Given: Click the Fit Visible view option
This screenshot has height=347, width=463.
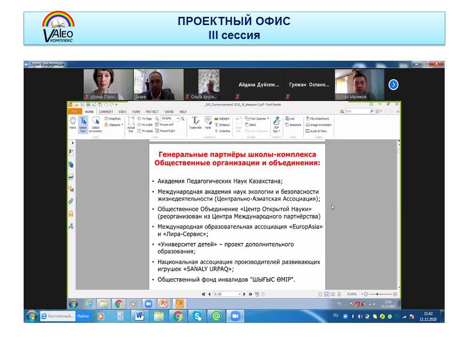Looking at the screenshot, I should pyautogui.click(x=145, y=131).
